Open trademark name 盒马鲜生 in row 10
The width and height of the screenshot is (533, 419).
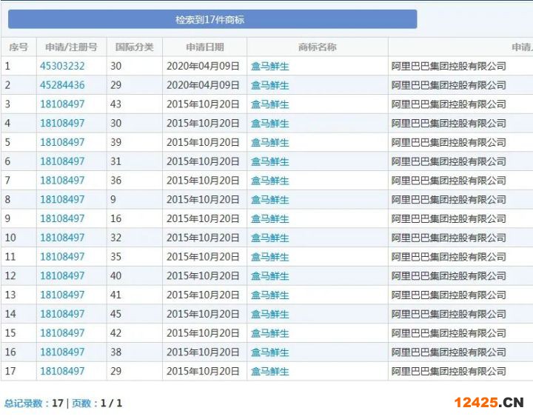(x=270, y=238)
